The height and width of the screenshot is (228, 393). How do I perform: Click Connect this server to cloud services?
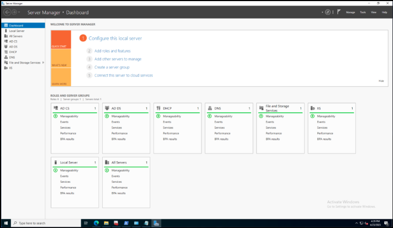pos(124,76)
